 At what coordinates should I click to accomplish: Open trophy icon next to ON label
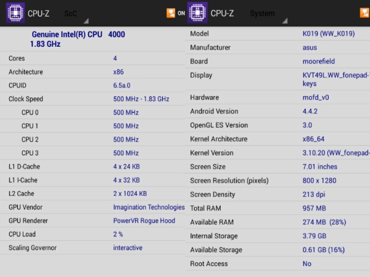coord(171,13)
